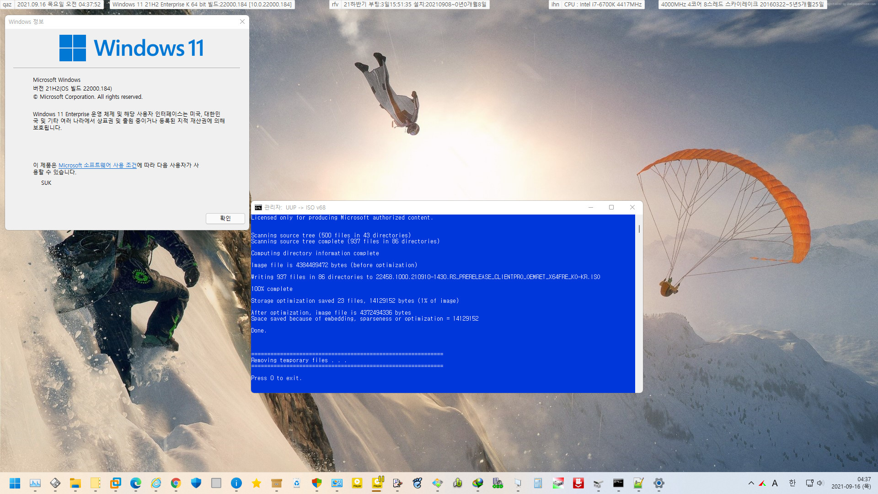Image resolution: width=878 pixels, height=494 pixels.
Task: Click the CPU Intel i7-6700K widget text
Action: [603, 5]
